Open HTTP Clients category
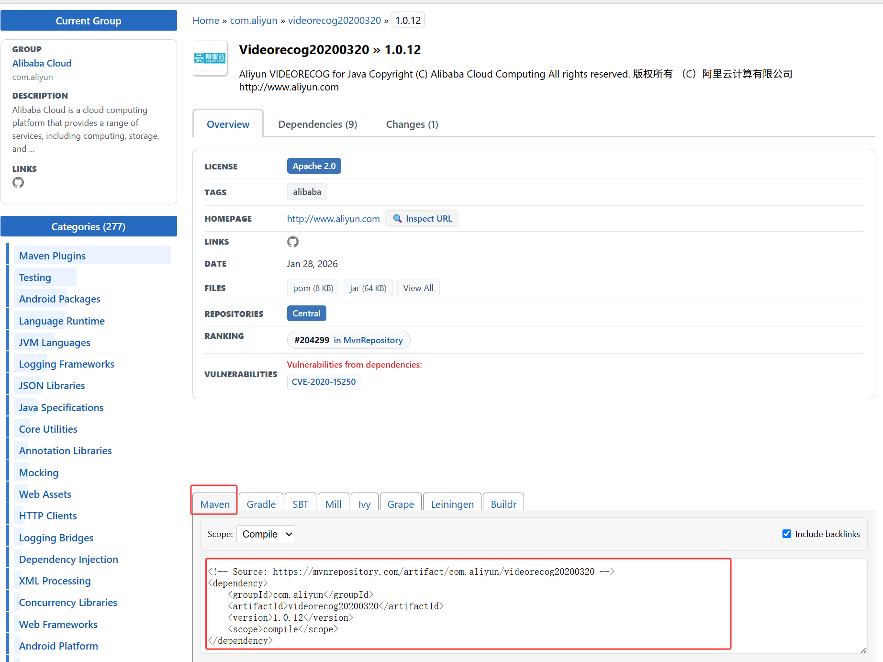883x662 pixels. click(48, 516)
